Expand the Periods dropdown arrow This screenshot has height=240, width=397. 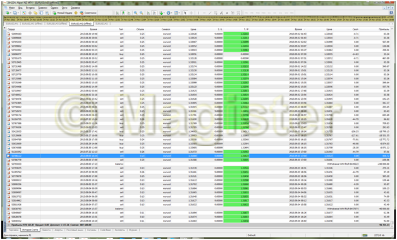click(x=171, y=13)
